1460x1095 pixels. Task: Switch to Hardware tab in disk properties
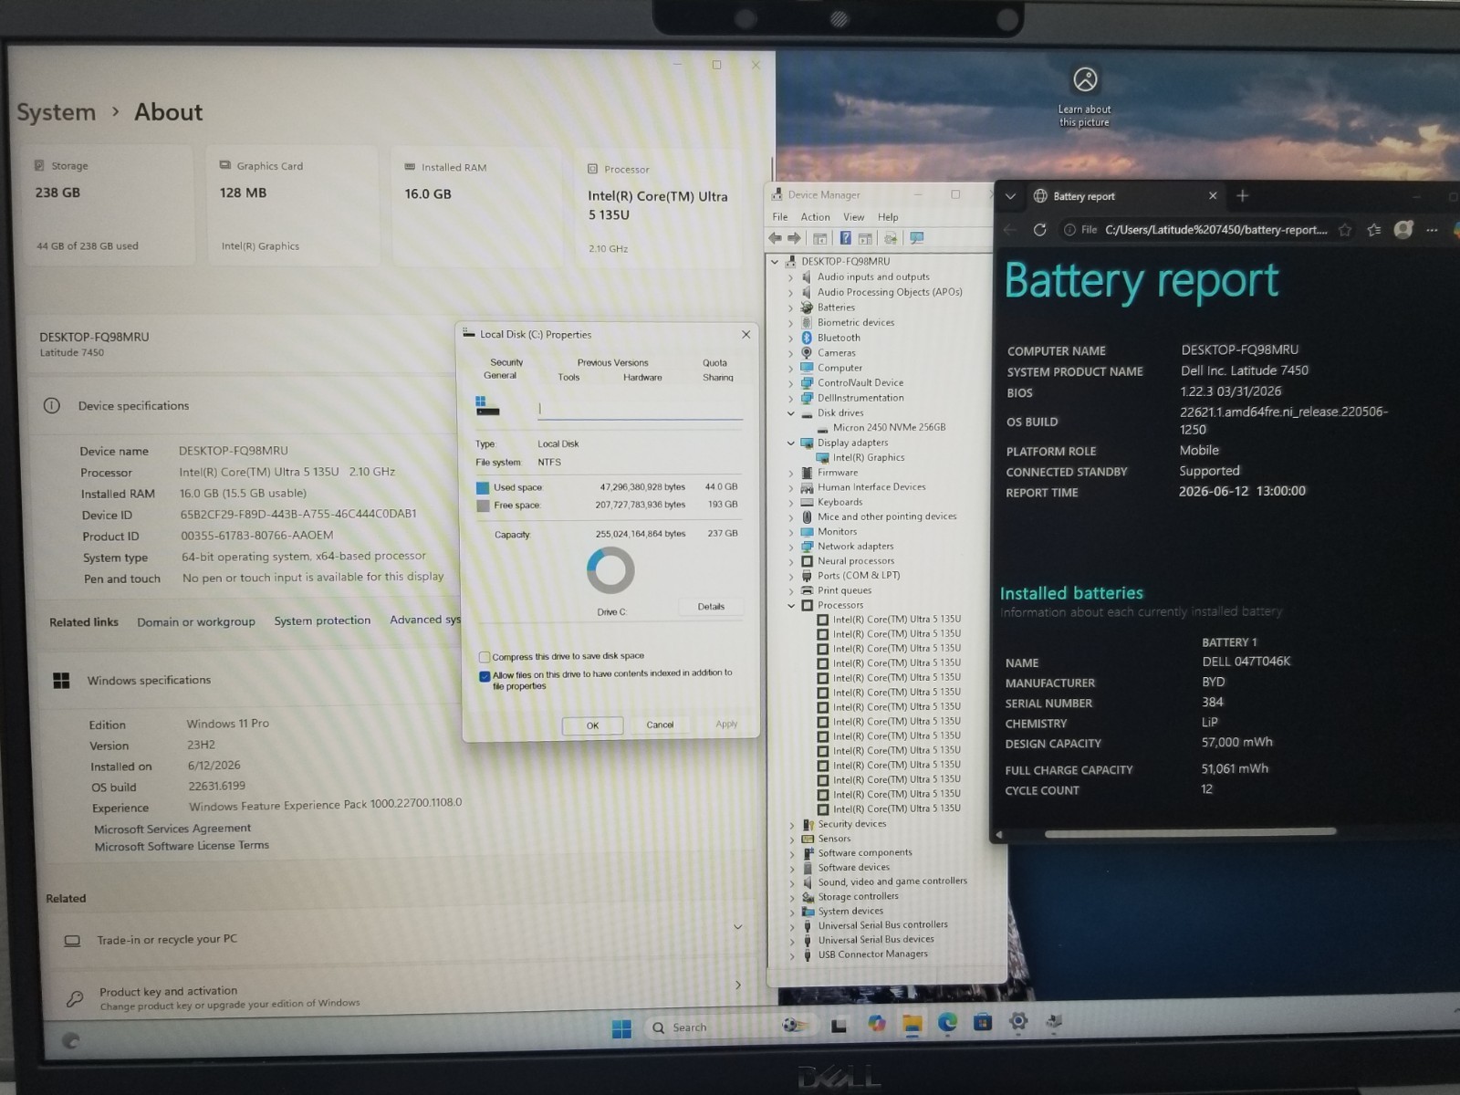(x=642, y=377)
